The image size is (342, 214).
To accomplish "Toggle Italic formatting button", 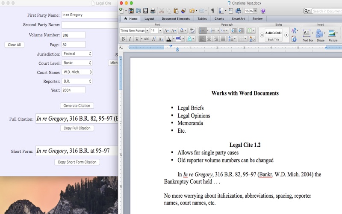I will pyautogui.click(x=130, y=39).
